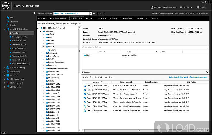Collapse the left navigation panel arrow
This screenshot has width=212, height=135.
35,13
